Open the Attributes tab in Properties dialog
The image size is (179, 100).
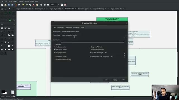(60, 27)
